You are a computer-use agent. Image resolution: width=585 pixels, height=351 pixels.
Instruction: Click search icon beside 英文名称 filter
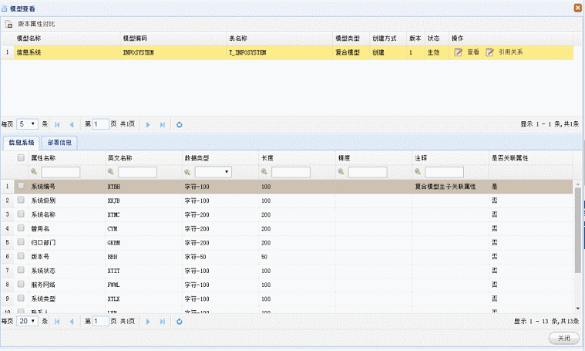click(x=112, y=172)
